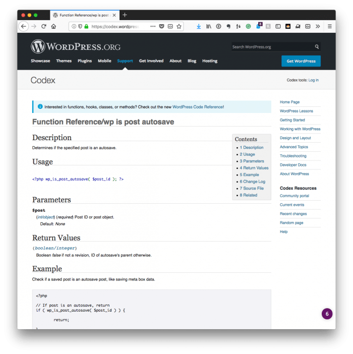353x354 pixels.
Task: Open the Support nav item
Action: 125,61
